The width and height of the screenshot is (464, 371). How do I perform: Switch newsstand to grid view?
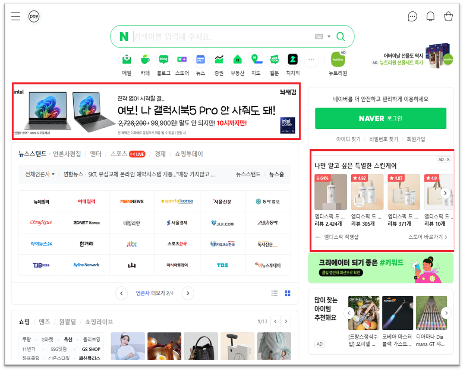click(x=287, y=293)
